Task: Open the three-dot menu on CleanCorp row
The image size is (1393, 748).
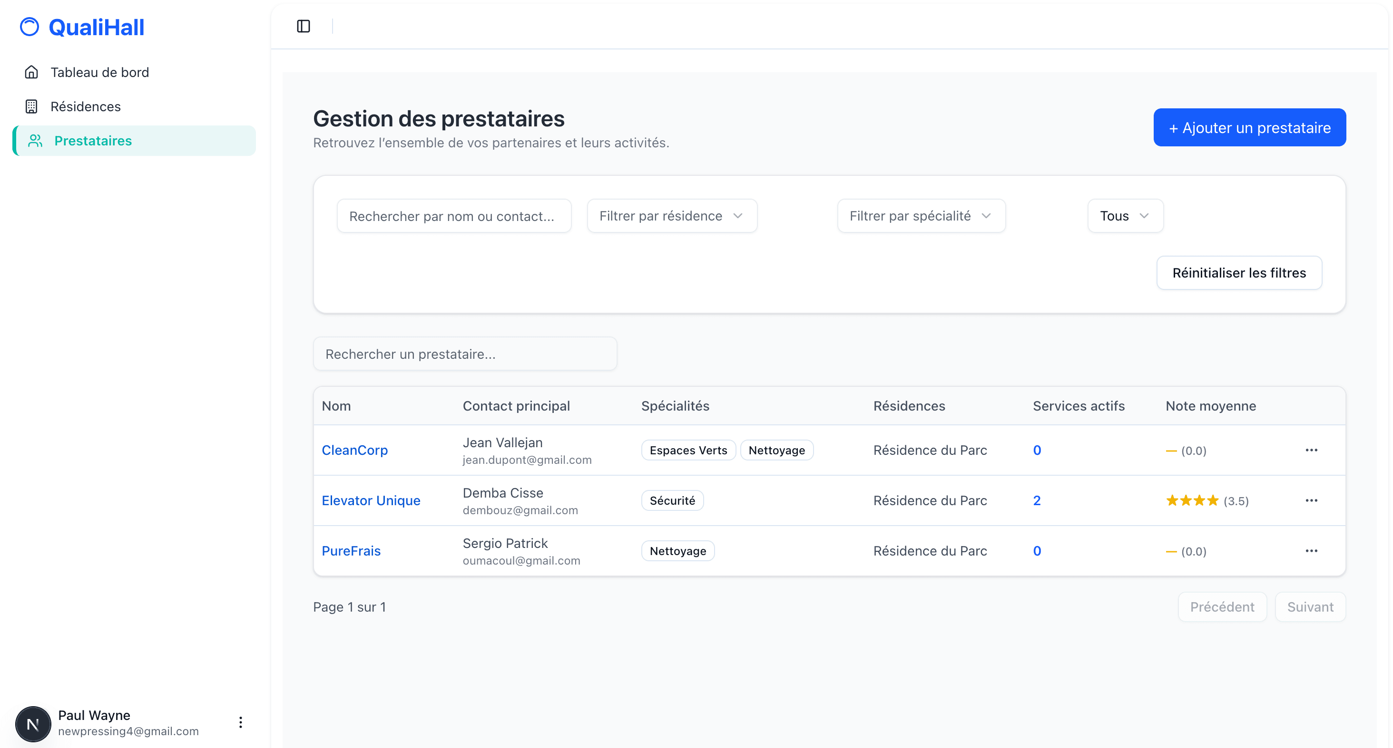Action: point(1312,450)
